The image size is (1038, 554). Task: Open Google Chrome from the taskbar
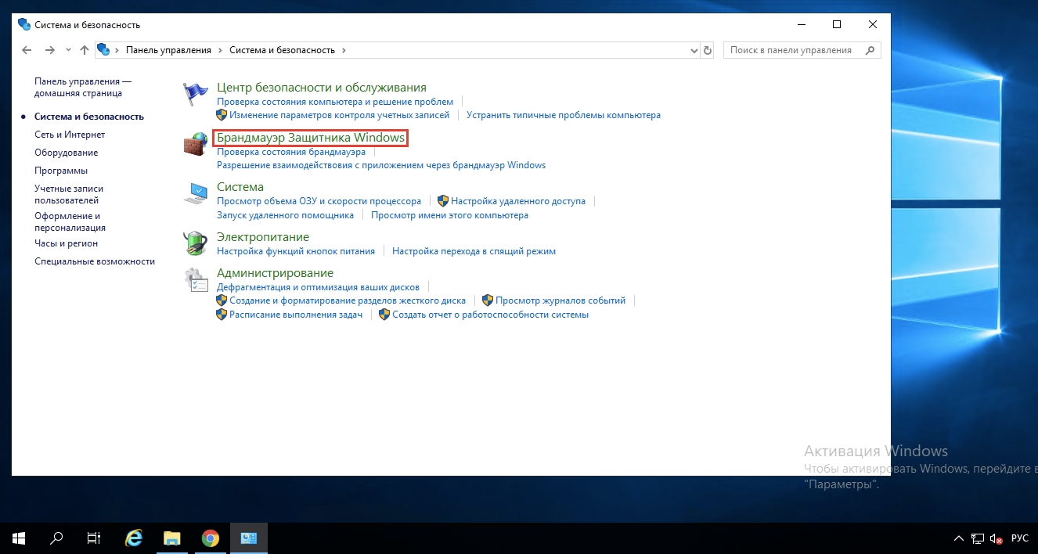pos(210,538)
